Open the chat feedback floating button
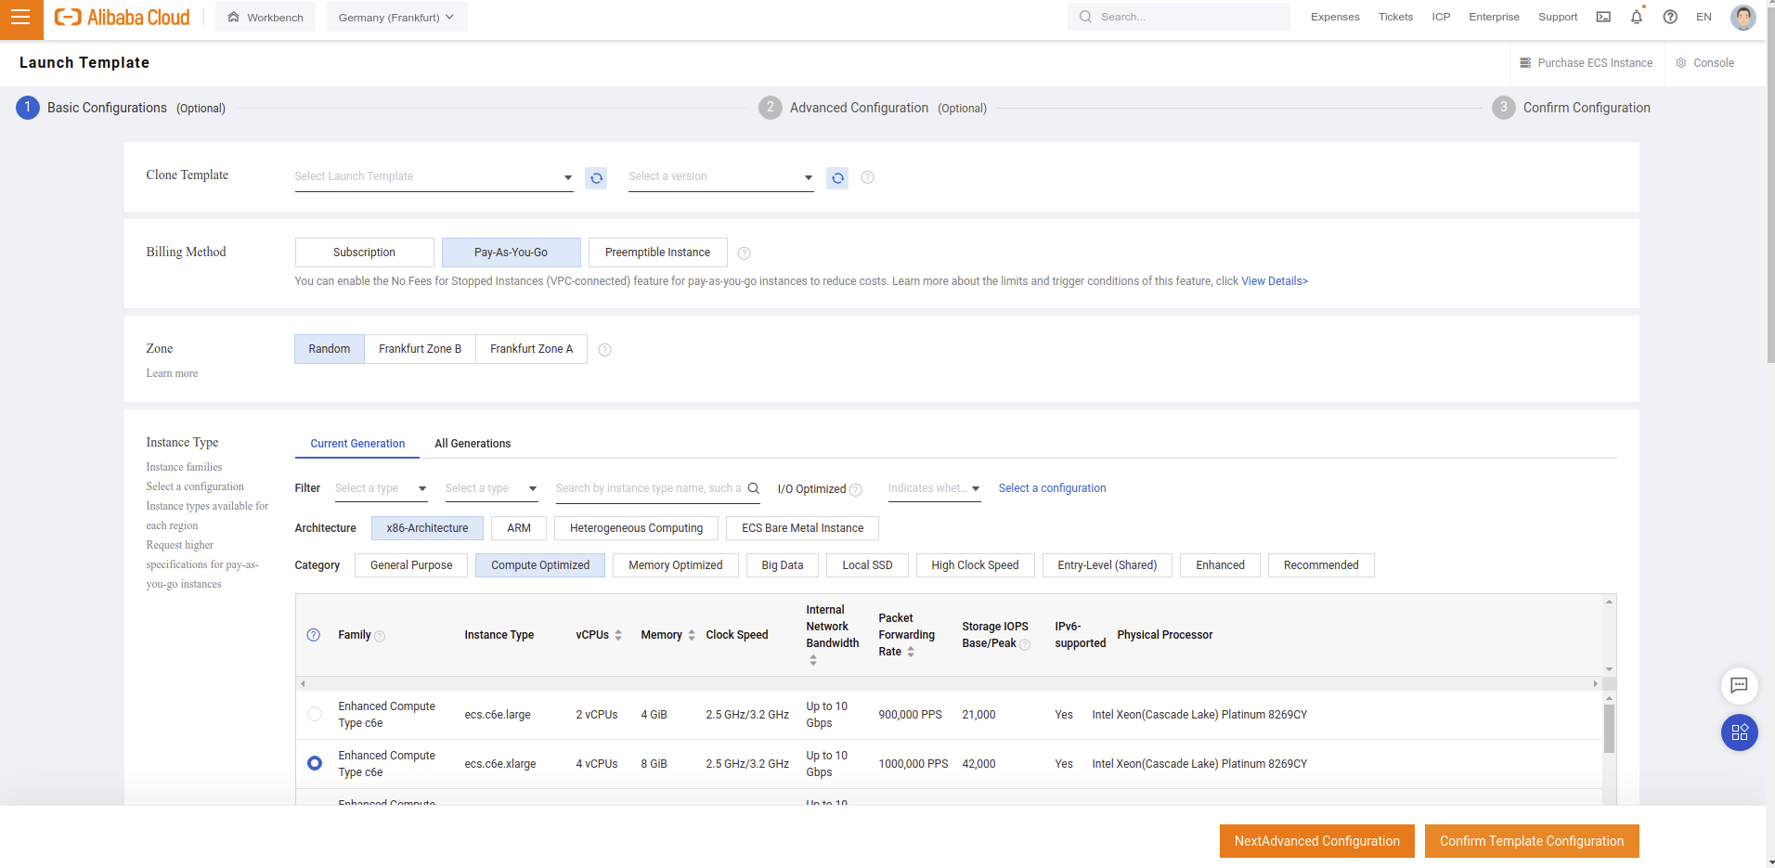Viewport: 1775px width, 868px height. point(1740,686)
